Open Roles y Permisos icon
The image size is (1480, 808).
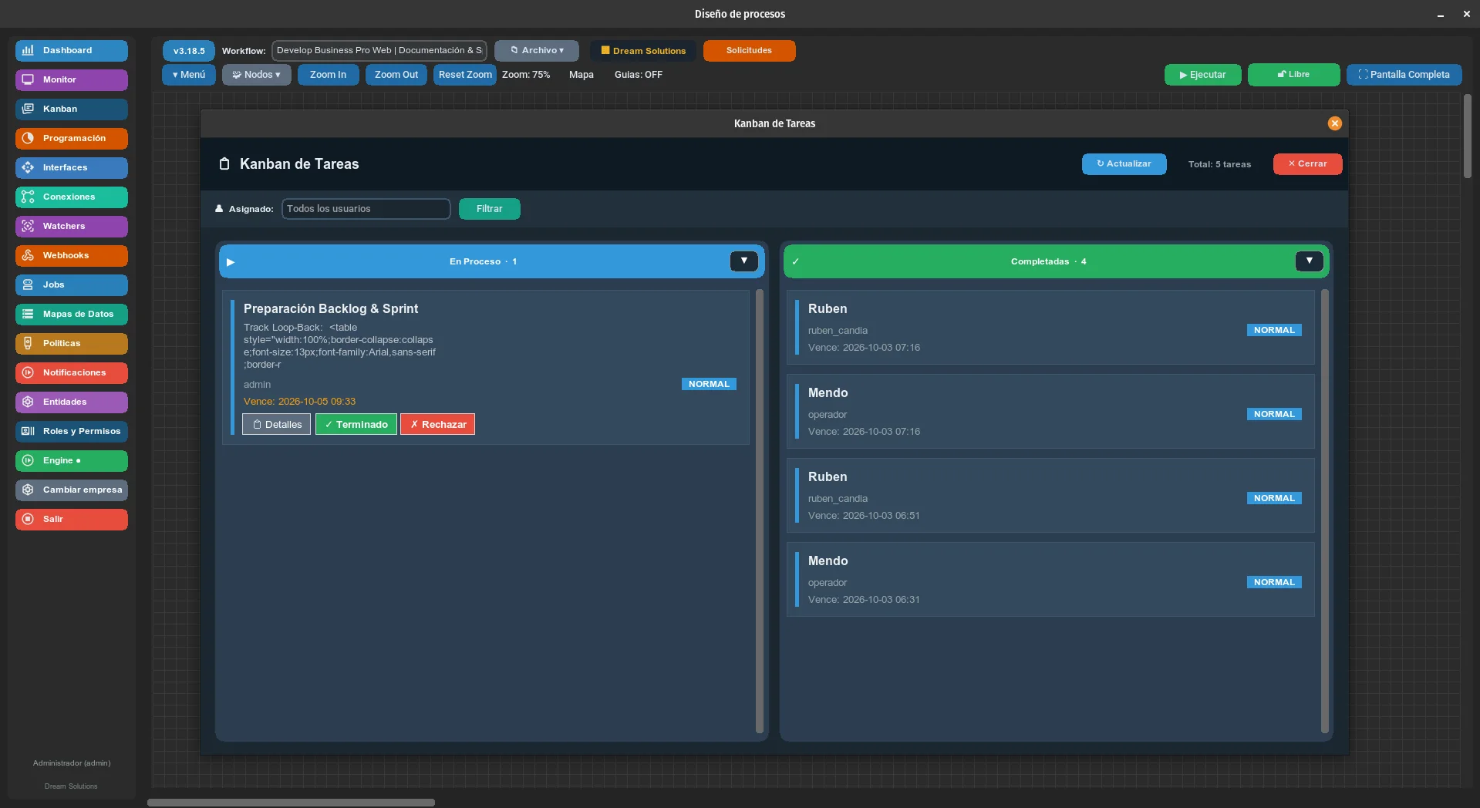pyautogui.click(x=28, y=431)
